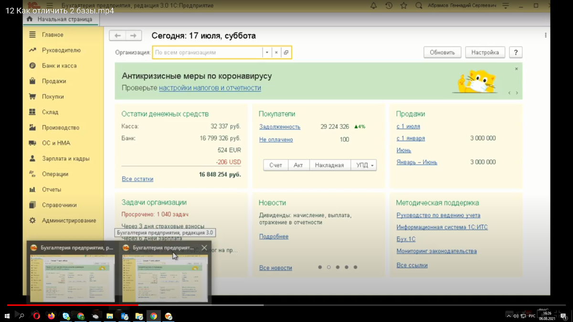Click the Производство factory icon
The image size is (573, 322).
coord(32,127)
